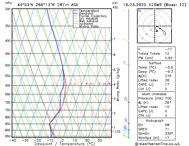Click the Surface CAPE value '17'
The image size is (189, 146).
[x=167, y=84]
